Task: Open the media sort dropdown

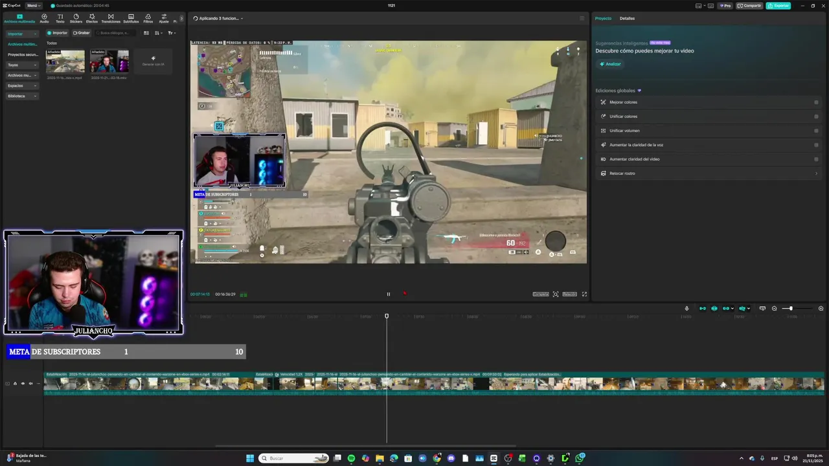Action: tap(158, 33)
